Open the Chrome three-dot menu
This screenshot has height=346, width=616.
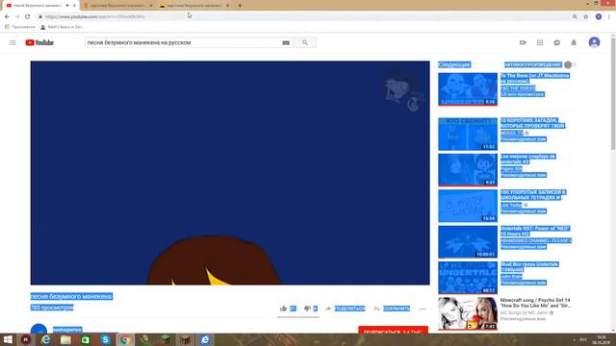pos(609,17)
